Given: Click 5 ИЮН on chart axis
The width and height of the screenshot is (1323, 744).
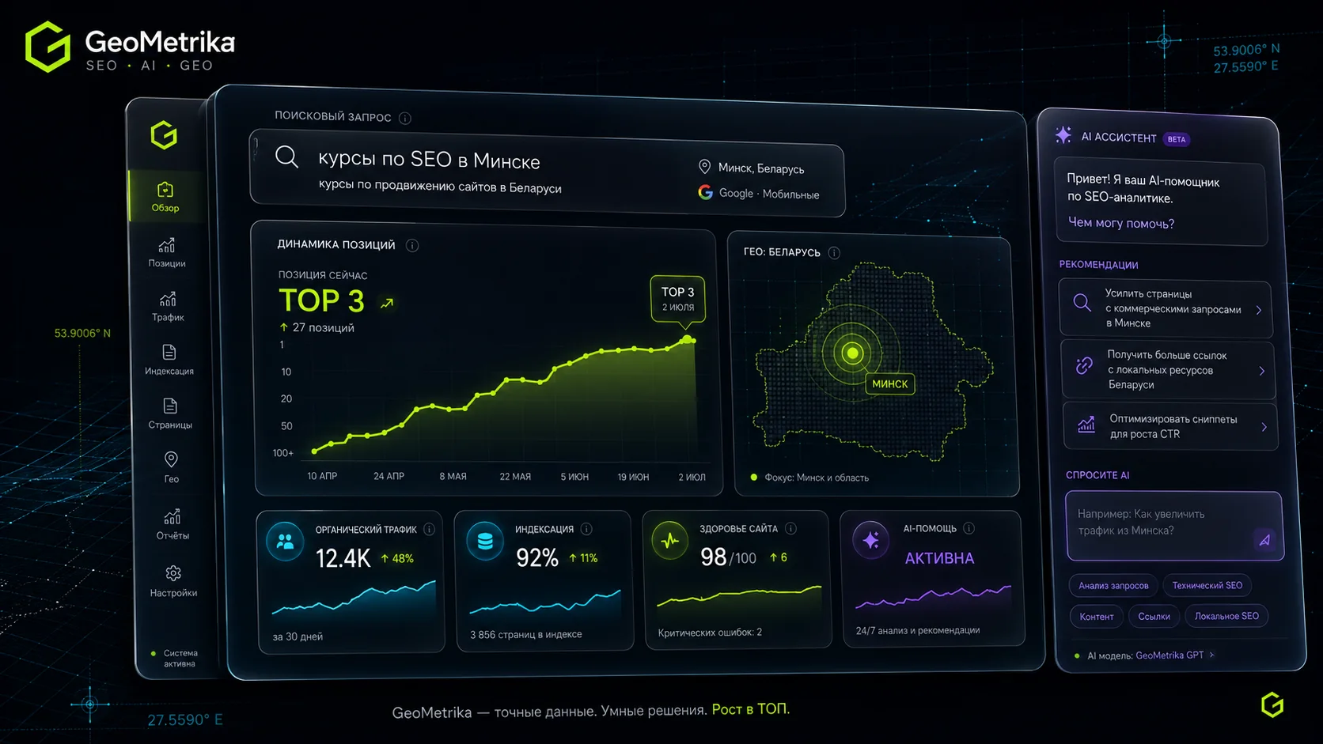Looking at the screenshot, I should point(574,477).
